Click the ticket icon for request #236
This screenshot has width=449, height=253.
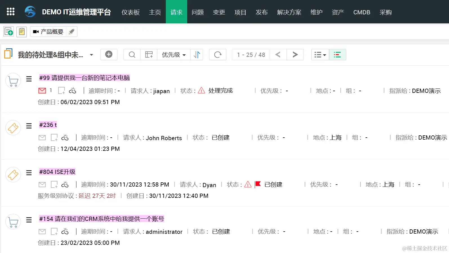tap(13, 128)
